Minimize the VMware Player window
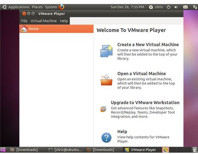This screenshot has width=198, height=154. pos(29,14)
